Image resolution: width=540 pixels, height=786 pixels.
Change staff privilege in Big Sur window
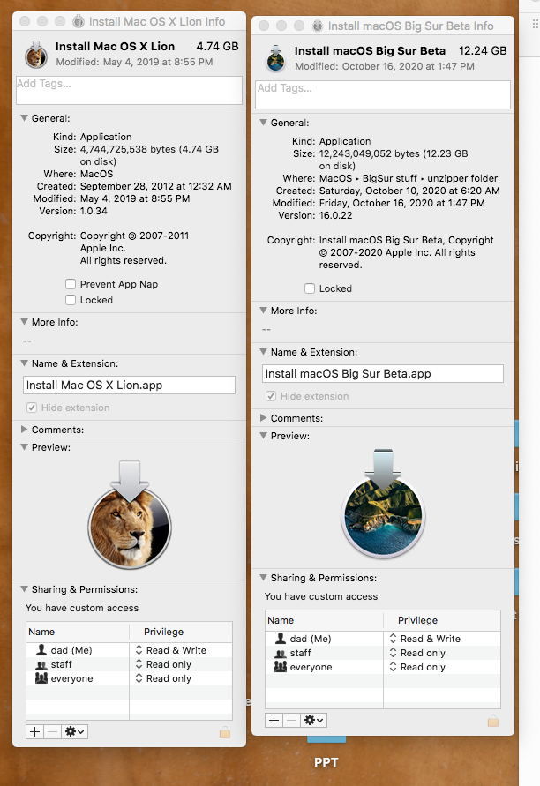(x=417, y=653)
